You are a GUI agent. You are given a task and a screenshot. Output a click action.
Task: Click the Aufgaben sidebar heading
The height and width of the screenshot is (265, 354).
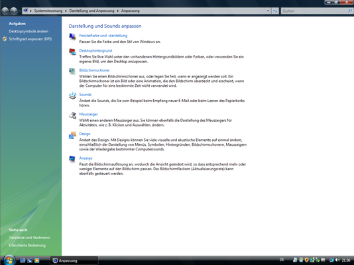point(17,24)
